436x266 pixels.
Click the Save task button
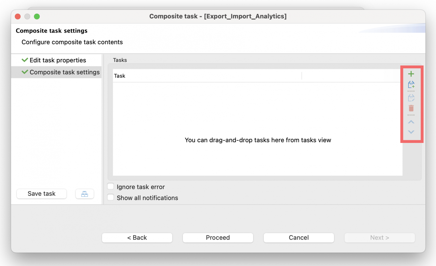pyautogui.click(x=41, y=194)
